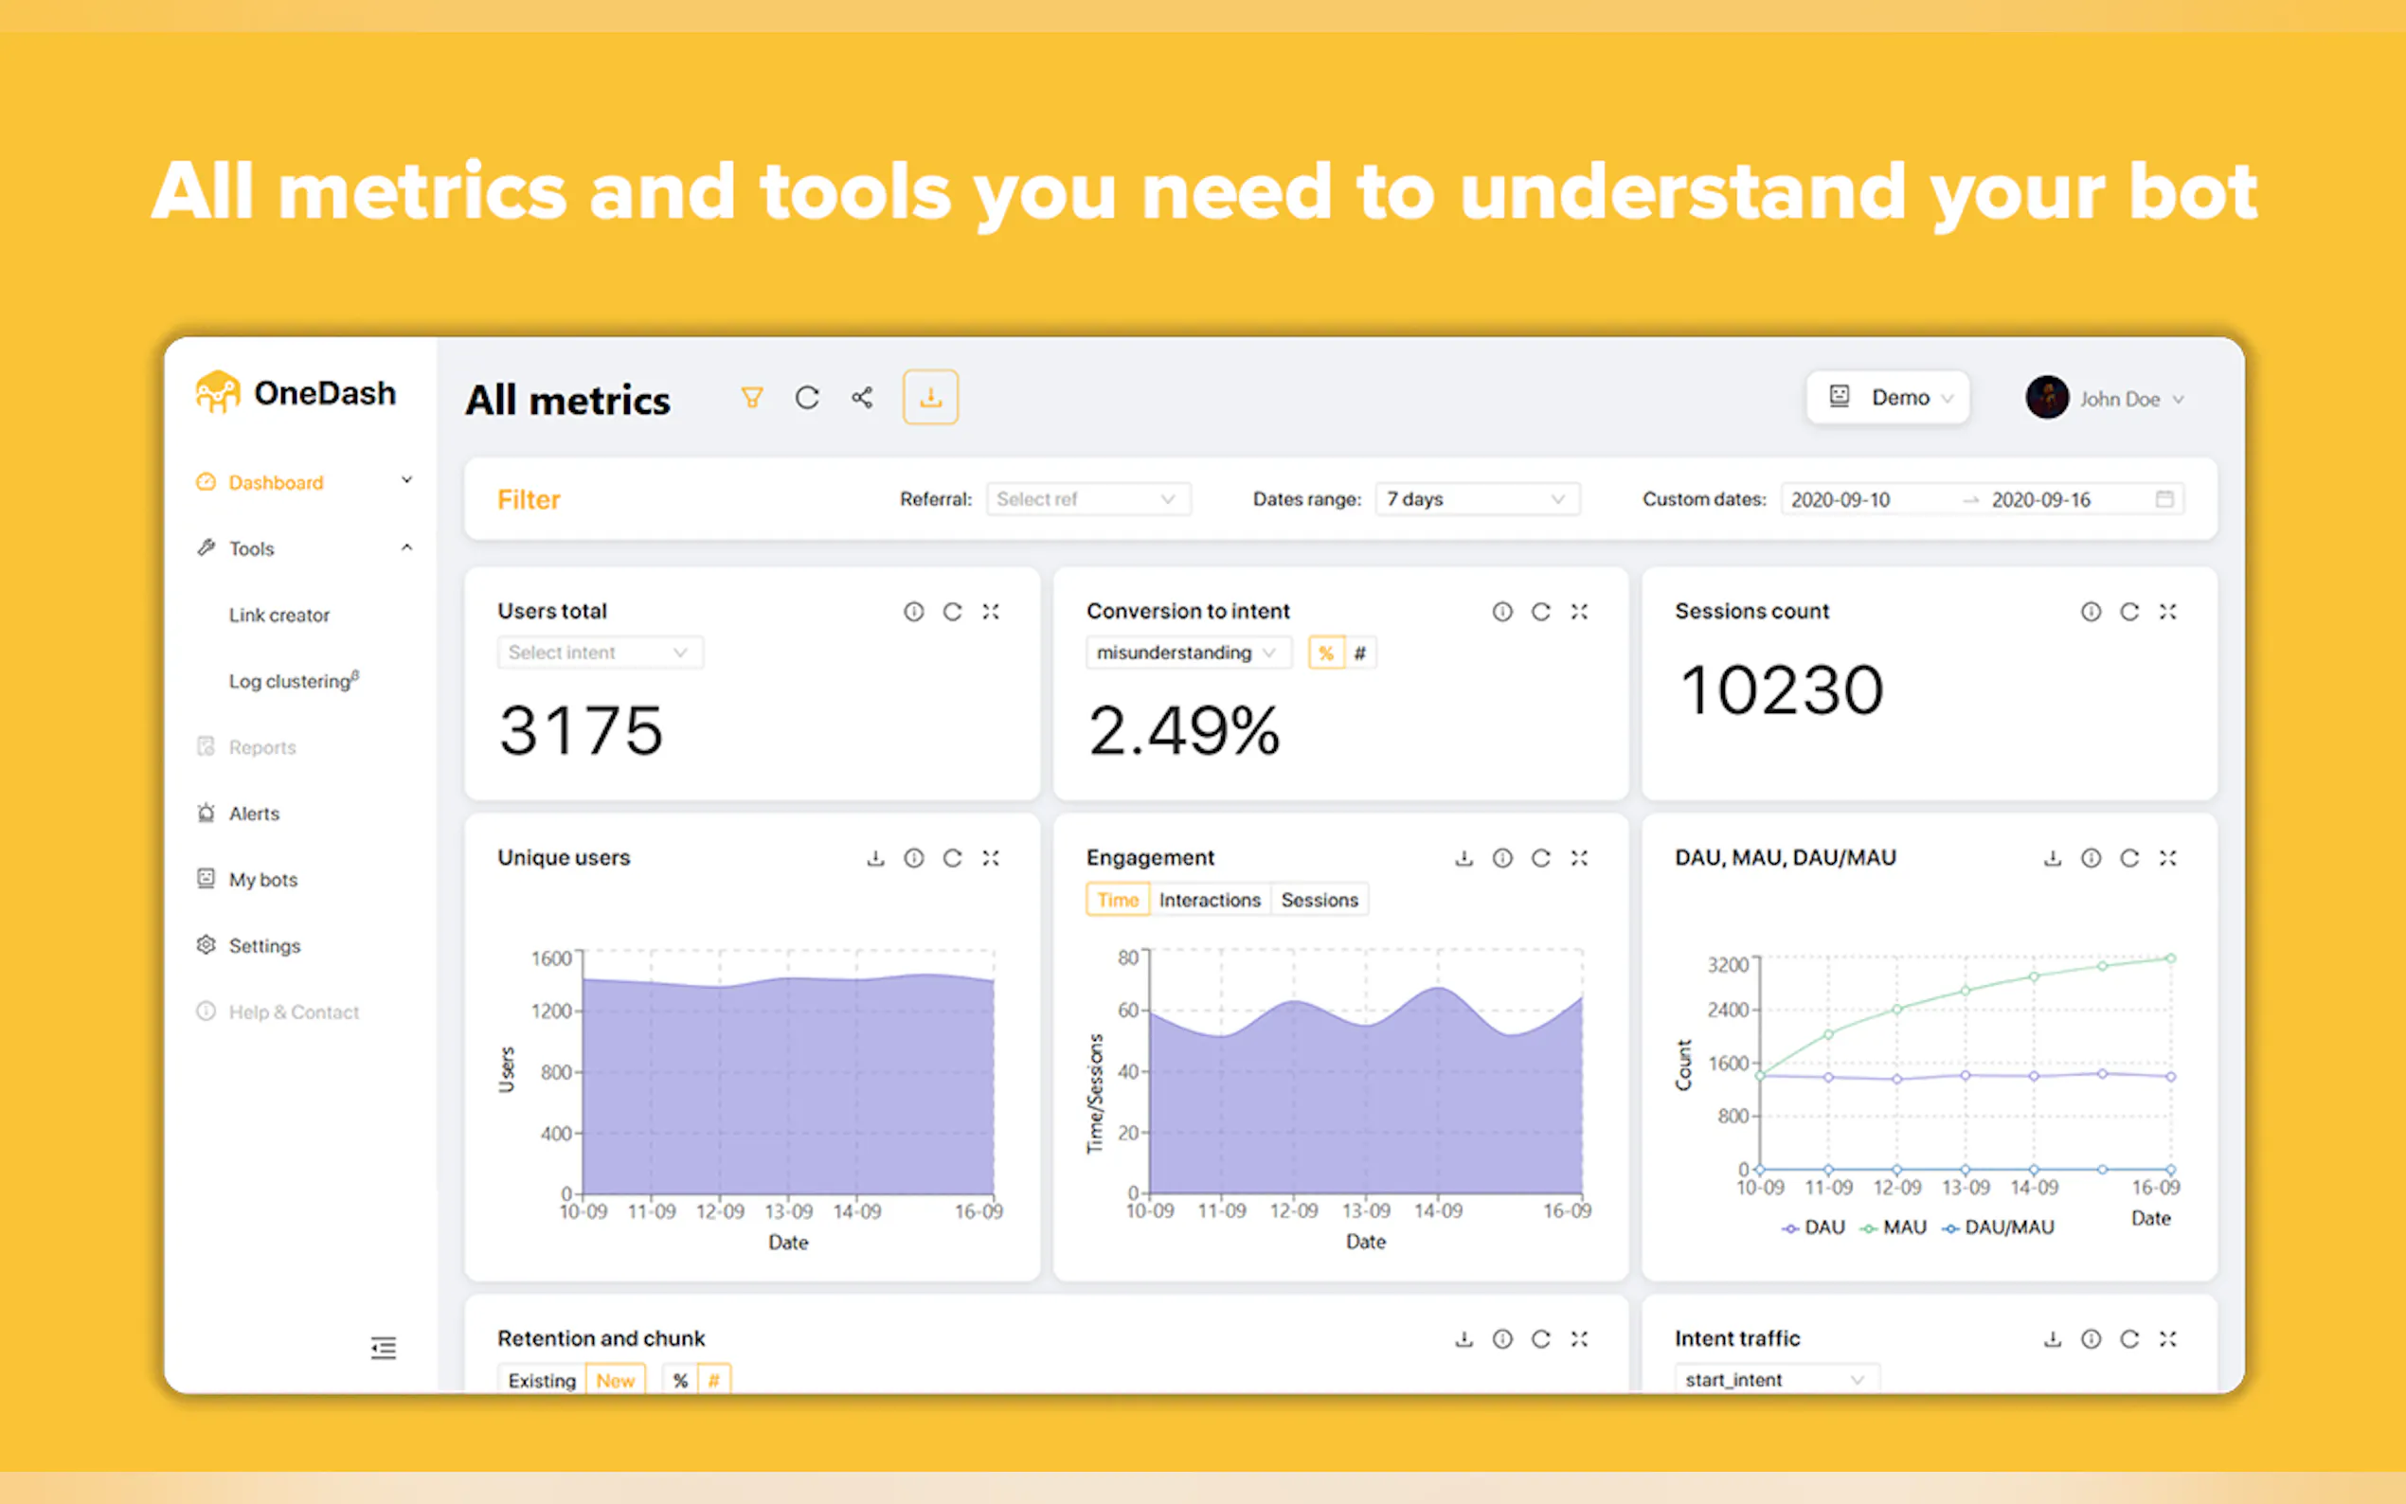
Task: Click the share icon in header
Action: coord(862,398)
